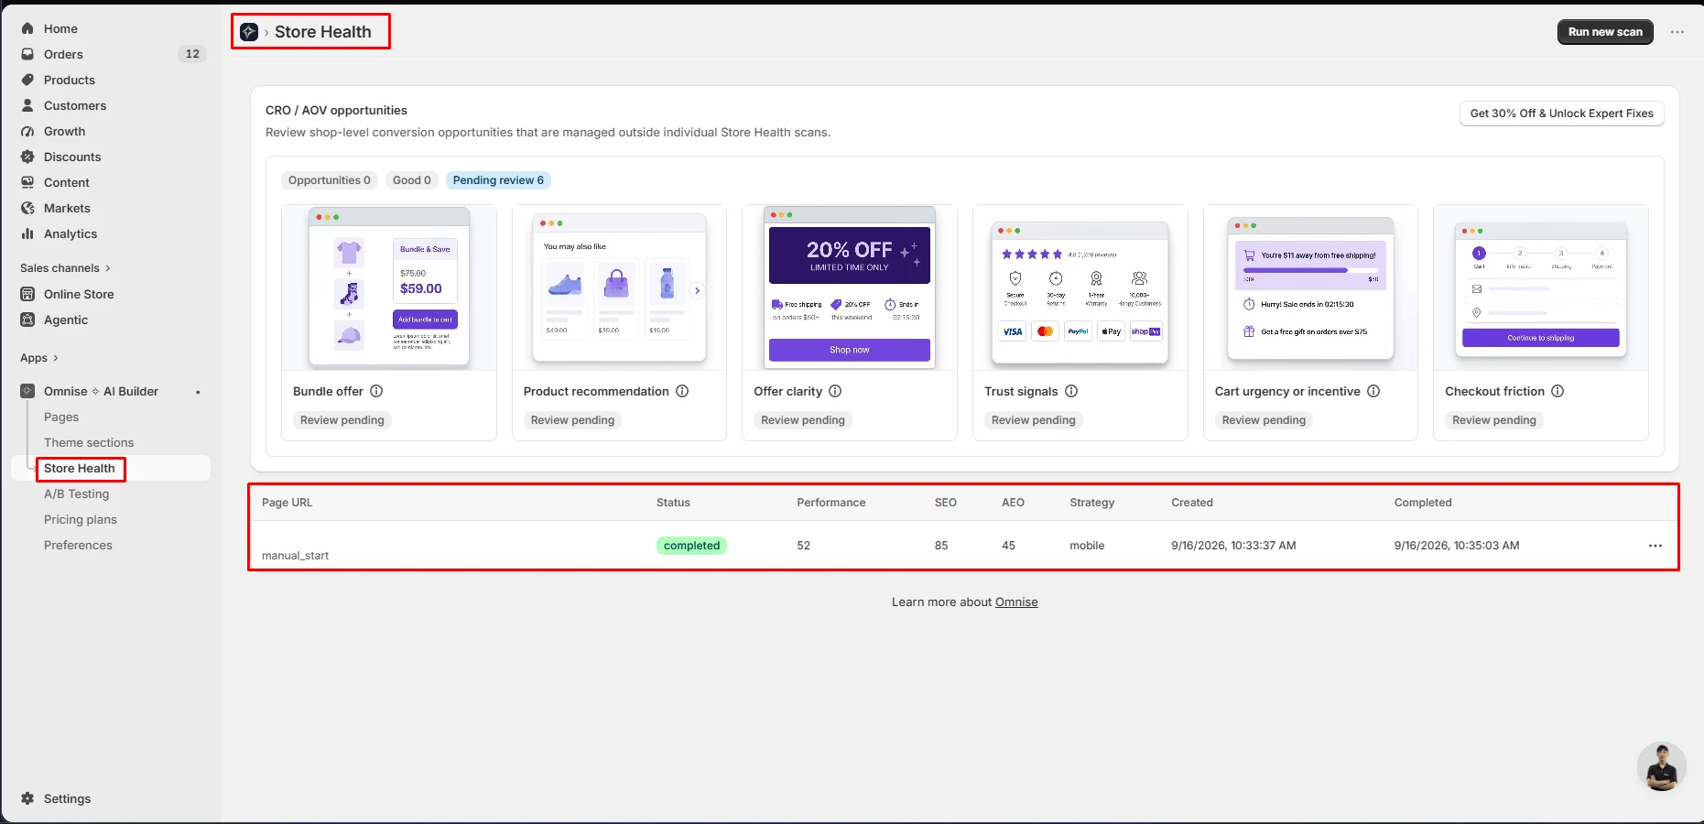Open the Bundle offer preview thumbnail
Screen dimensions: 1704x824
389,287
